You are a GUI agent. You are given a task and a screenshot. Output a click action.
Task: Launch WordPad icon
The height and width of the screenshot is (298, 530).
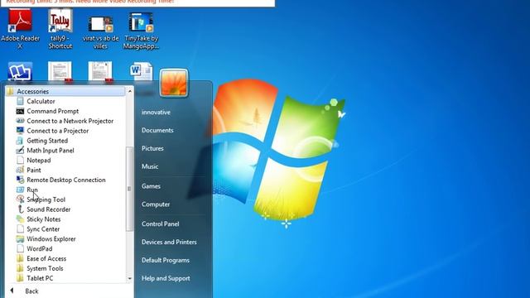(x=20, y=248)
